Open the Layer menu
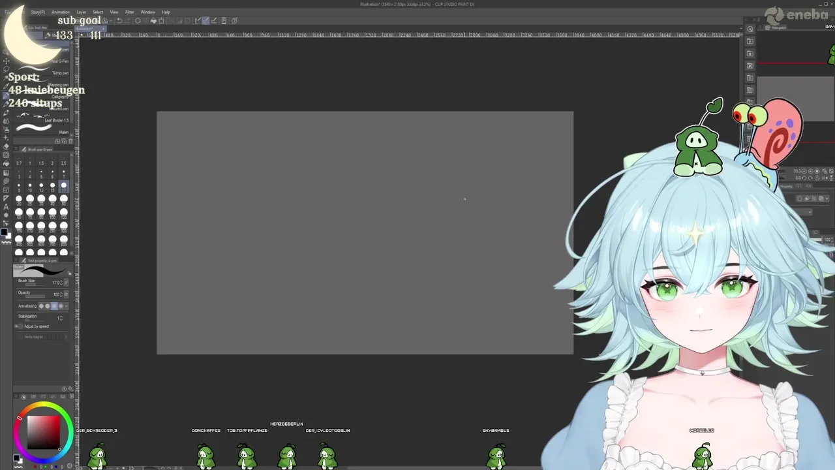 (x=82, y=12)
